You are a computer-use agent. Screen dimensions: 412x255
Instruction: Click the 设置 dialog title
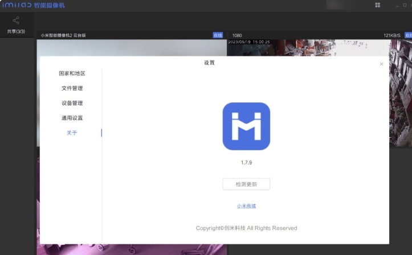pyautogui.click(x=209, y=63)
